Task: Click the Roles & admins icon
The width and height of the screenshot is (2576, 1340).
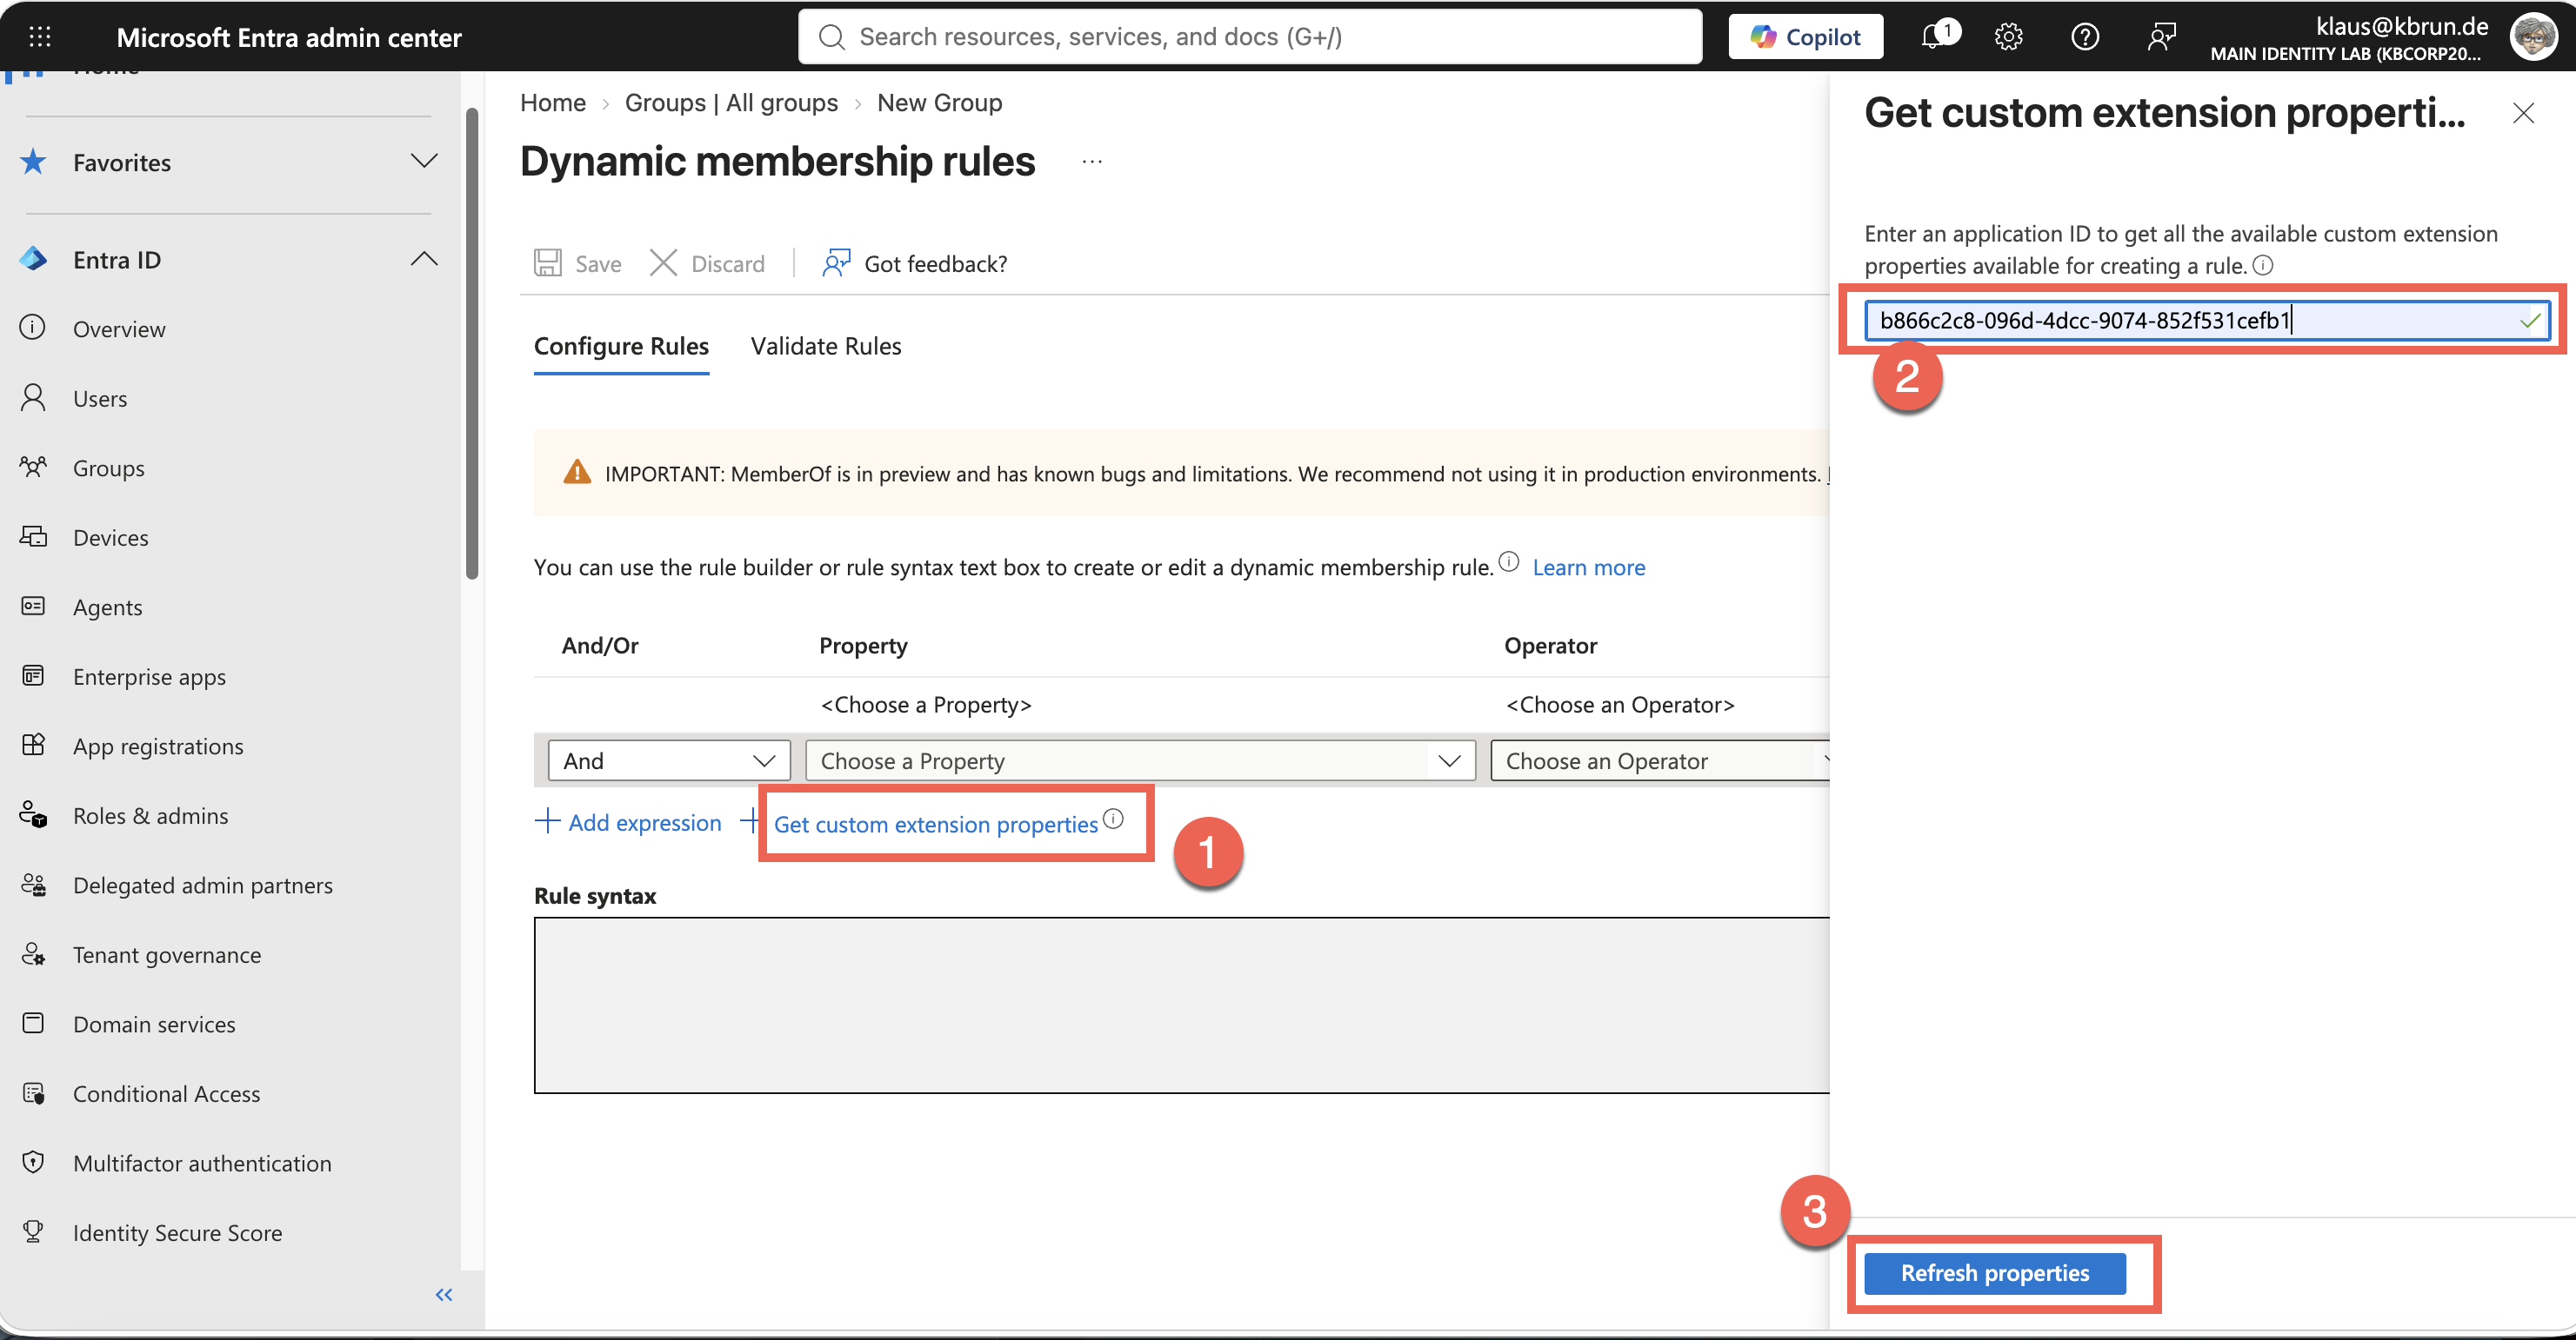Action: [x=33, y=814]
